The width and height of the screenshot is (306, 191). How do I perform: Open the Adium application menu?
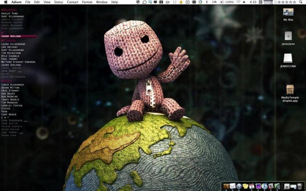click(17, 2)
